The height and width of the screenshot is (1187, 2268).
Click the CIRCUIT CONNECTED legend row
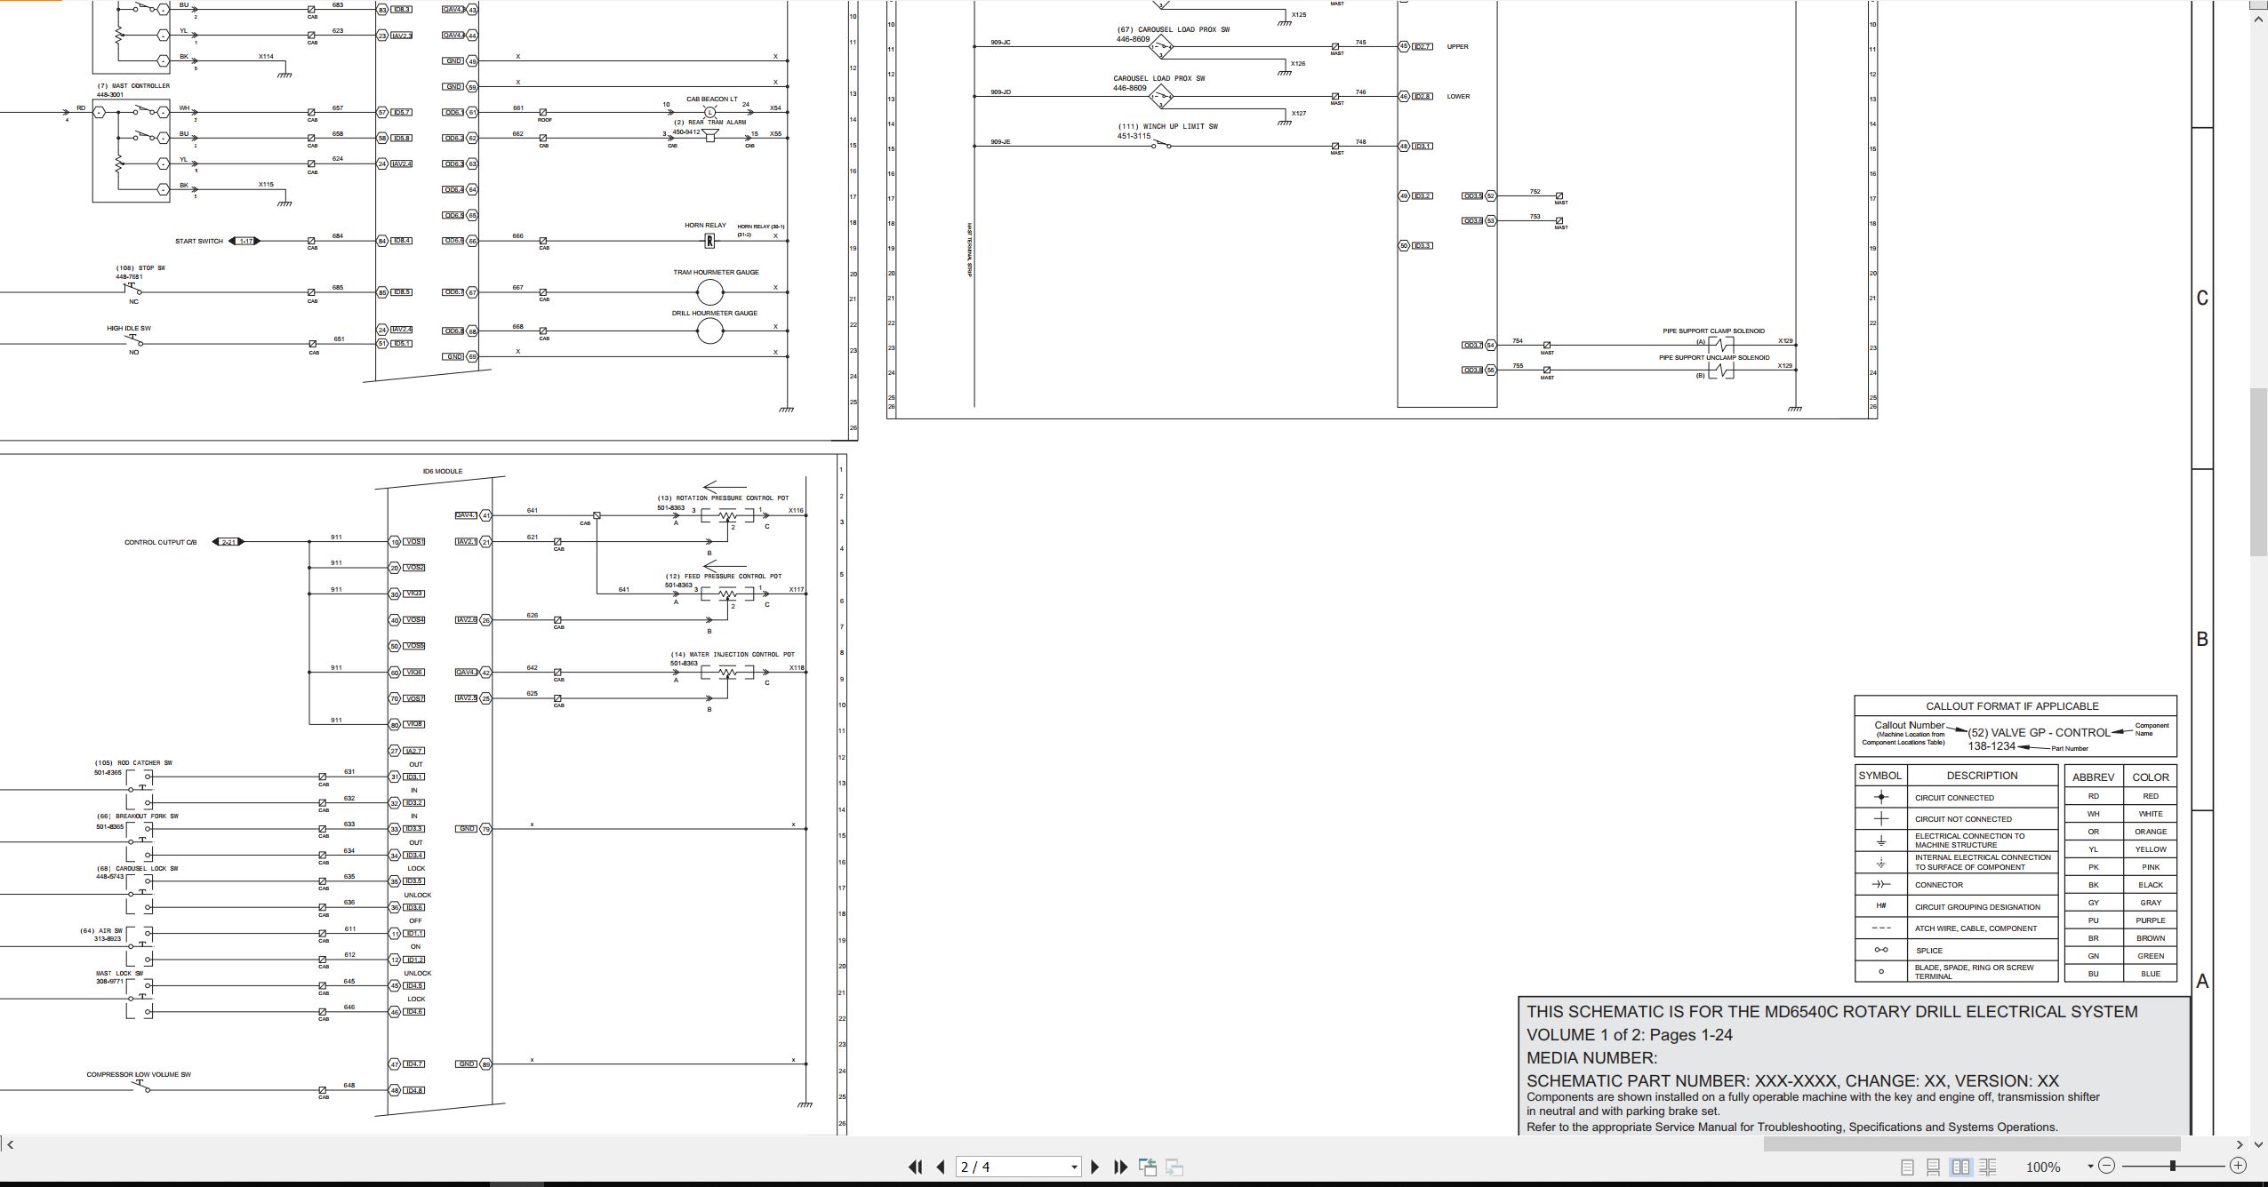pyautogui.click(x=1956, y=797)
